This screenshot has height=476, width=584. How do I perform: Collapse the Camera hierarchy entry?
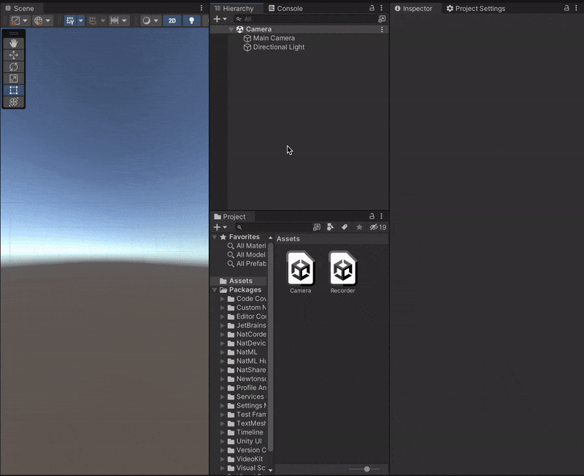click(x=231, y=28)
